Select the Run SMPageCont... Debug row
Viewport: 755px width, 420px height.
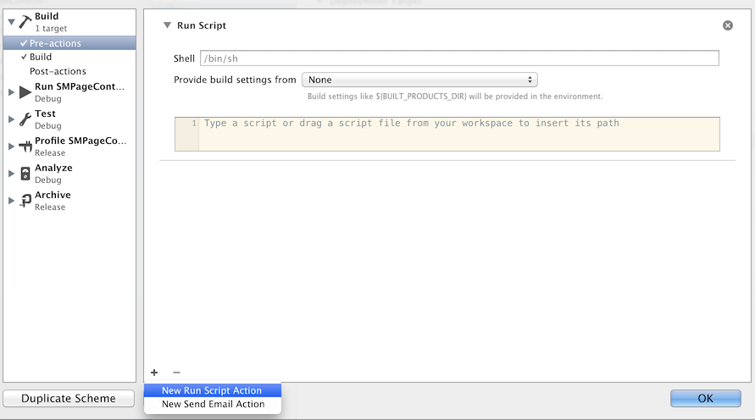(x=69, y=92)
